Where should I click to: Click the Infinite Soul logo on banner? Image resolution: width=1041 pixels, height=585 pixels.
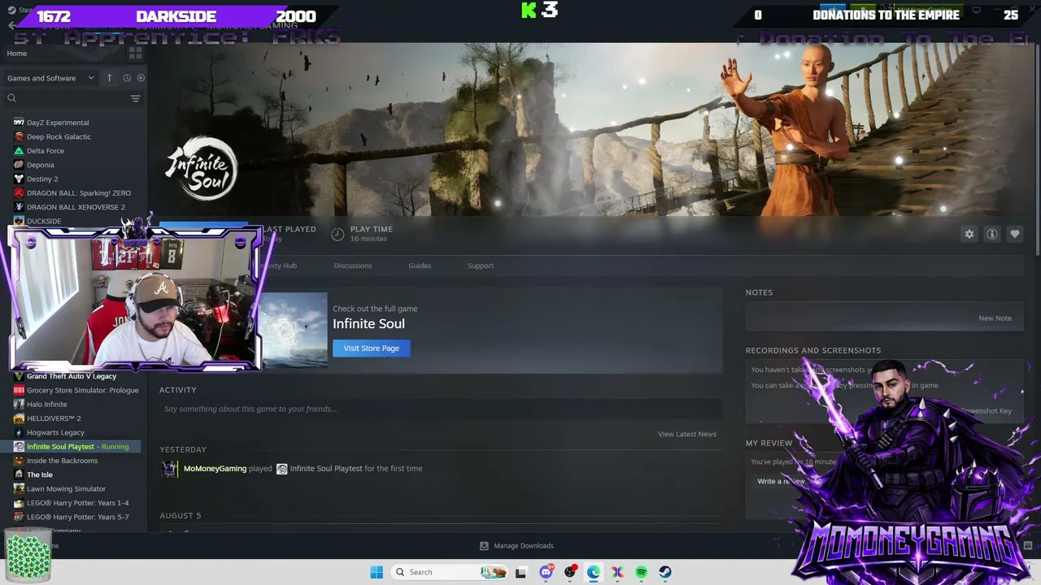click(x=201, y=169)
